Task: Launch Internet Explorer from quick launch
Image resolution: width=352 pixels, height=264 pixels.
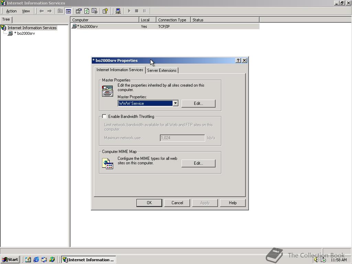Action: tap(36, 260)
